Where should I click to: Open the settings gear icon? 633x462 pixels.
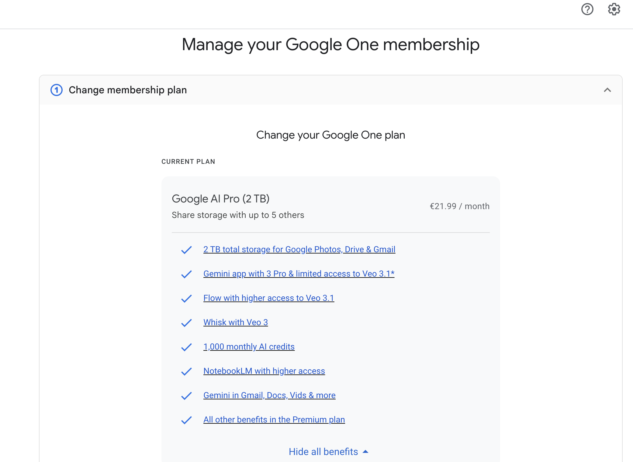[x=614, y=9]
